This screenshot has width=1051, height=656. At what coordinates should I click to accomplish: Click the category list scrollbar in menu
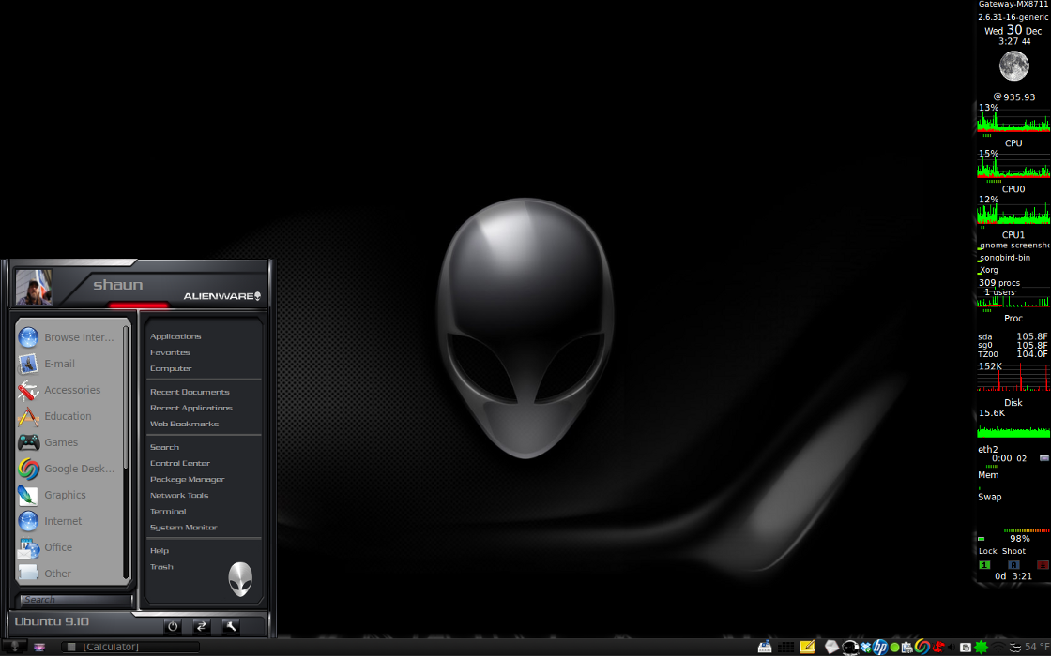coord(126,452)
